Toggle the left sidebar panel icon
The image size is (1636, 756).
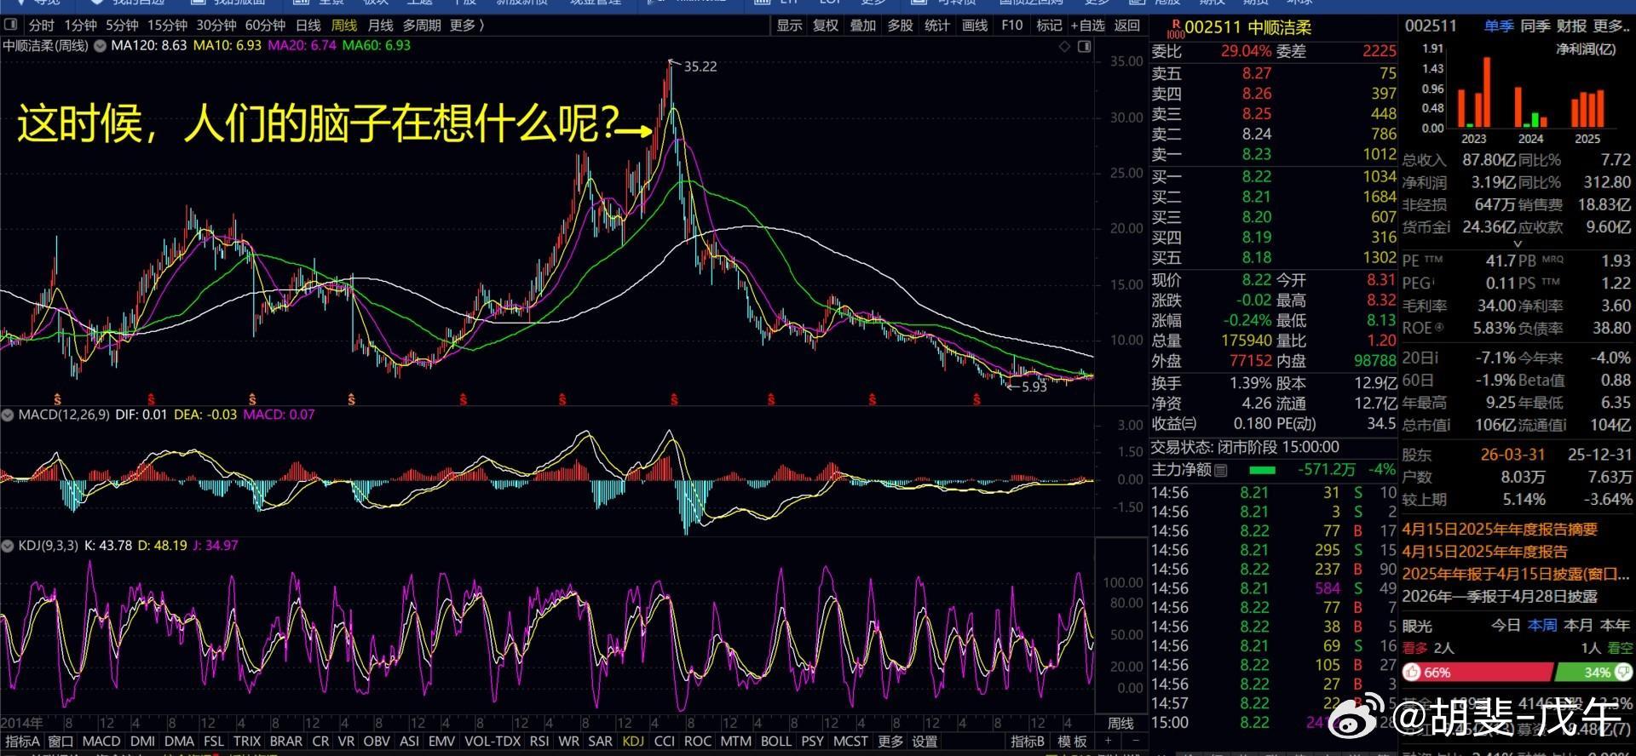point(11,25)
